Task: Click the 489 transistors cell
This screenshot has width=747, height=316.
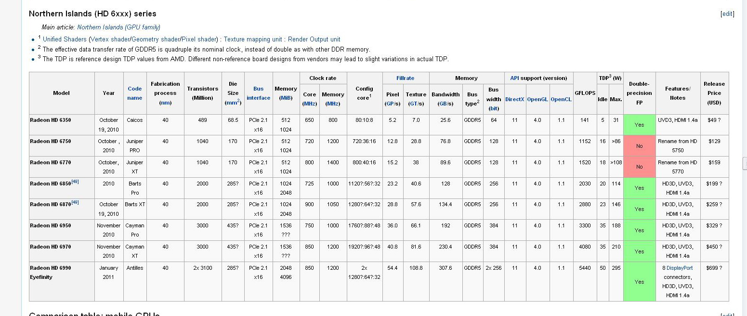Action: (x=203, y=125)
